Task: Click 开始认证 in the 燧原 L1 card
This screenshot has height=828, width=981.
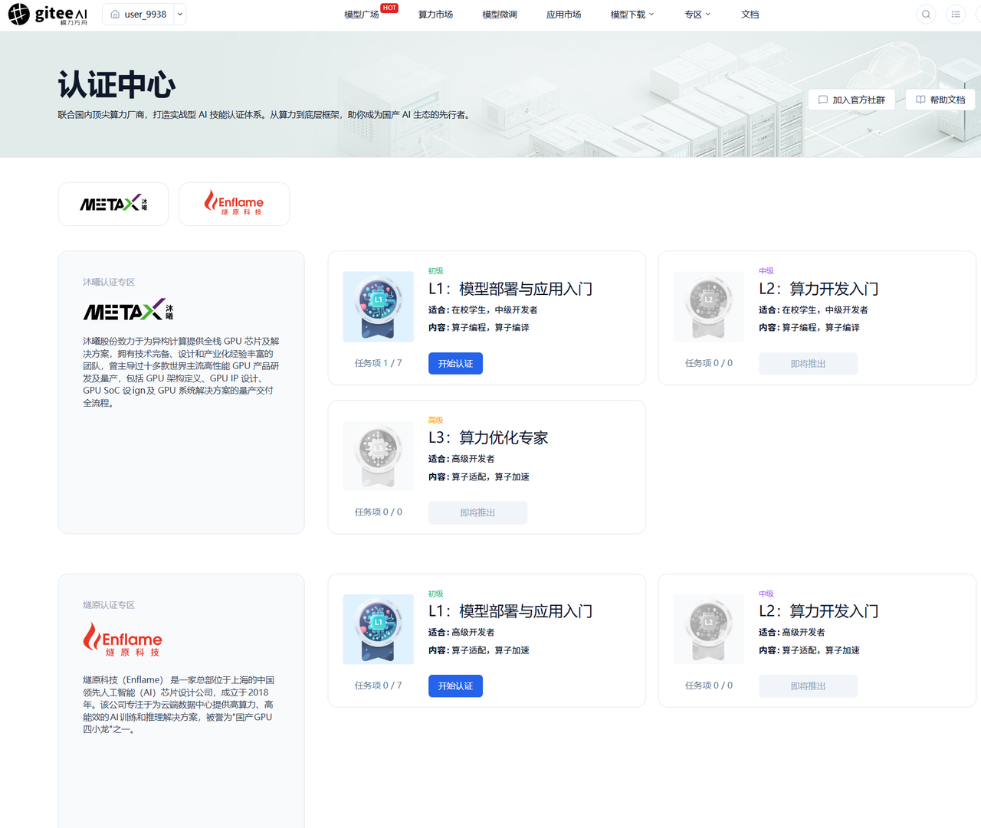Action: [455, 686]
